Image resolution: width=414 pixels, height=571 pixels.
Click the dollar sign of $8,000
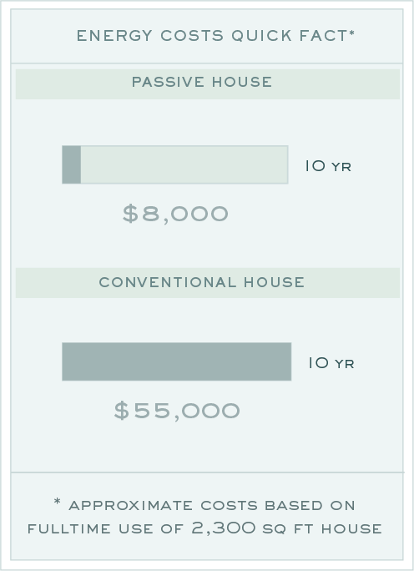pos(130,214)
